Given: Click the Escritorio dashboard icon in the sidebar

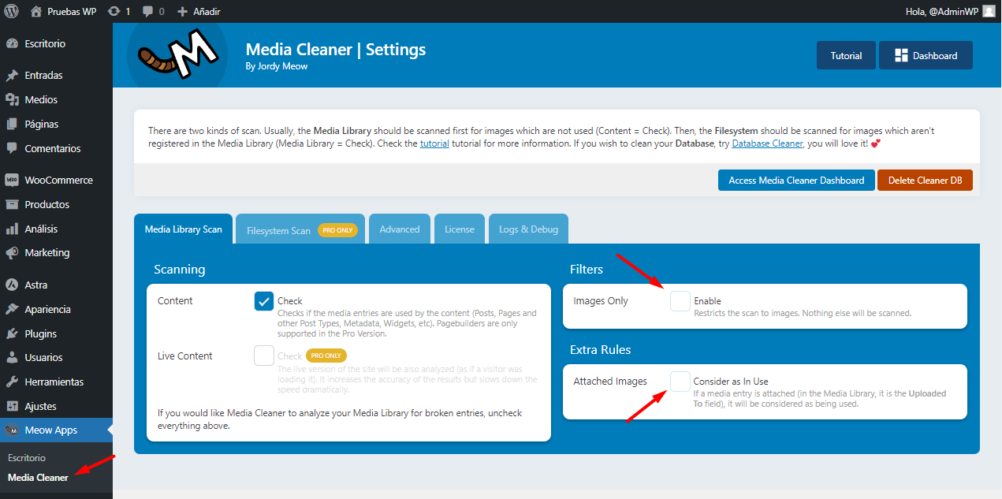Looking at the screenshot, I should pos(12,44).
